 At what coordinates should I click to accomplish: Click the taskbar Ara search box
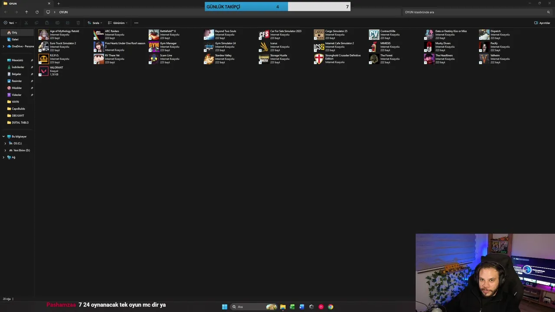tap(255, 307)
